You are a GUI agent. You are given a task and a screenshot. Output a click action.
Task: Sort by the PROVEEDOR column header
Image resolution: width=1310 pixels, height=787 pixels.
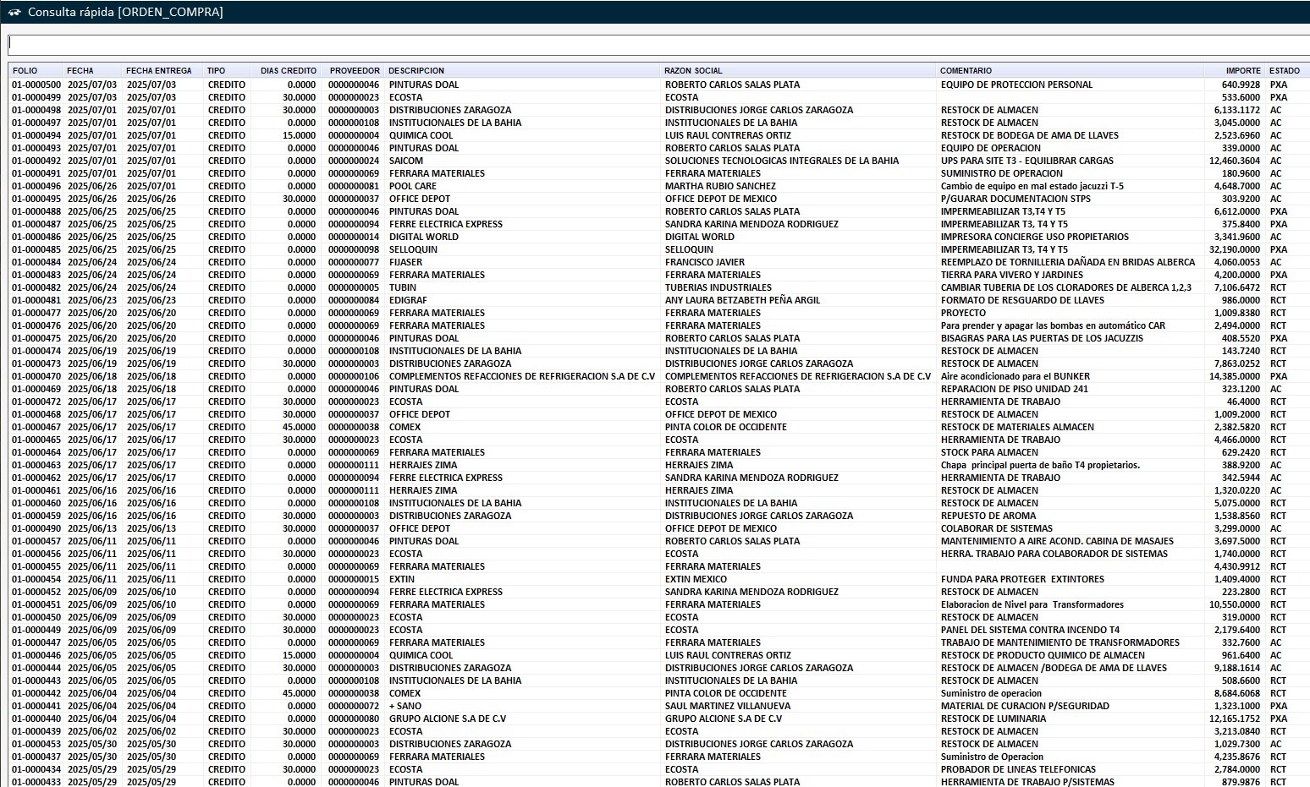coord(353,71)
